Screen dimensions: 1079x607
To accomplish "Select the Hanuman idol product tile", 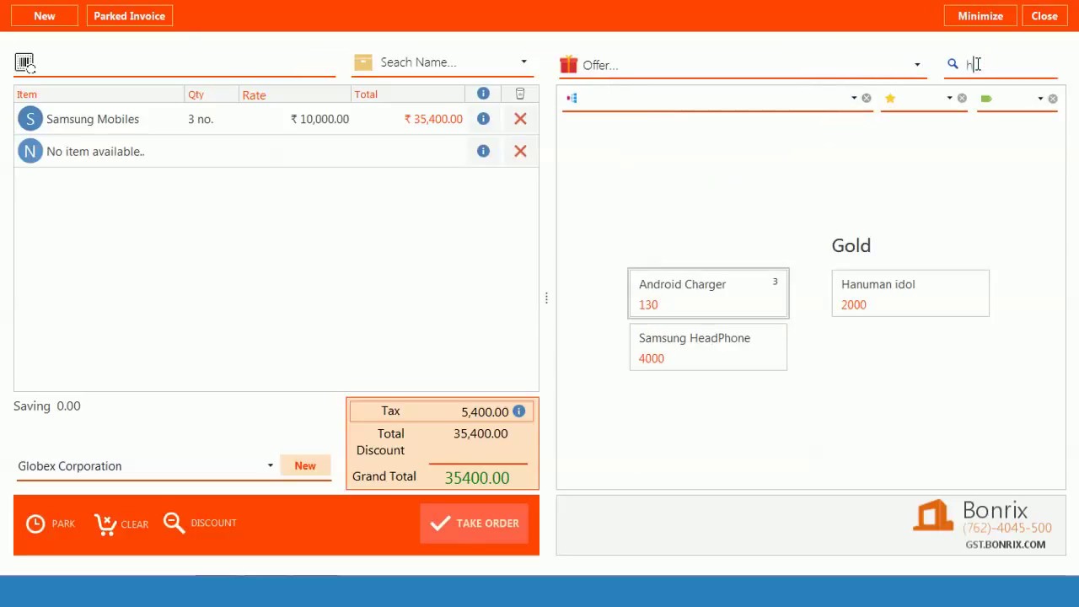I will click(x=910, y=293).
